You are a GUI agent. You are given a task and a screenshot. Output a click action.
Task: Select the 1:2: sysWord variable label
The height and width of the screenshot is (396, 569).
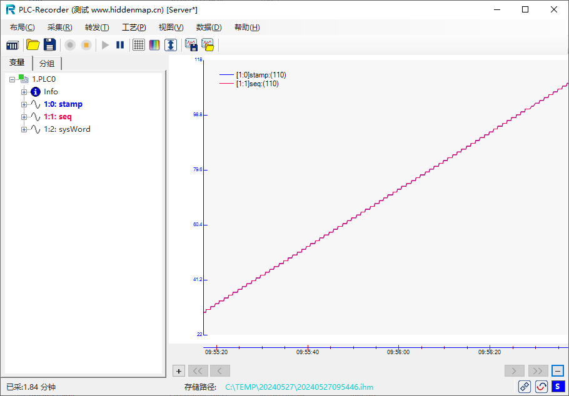click(x=67, y=129)
